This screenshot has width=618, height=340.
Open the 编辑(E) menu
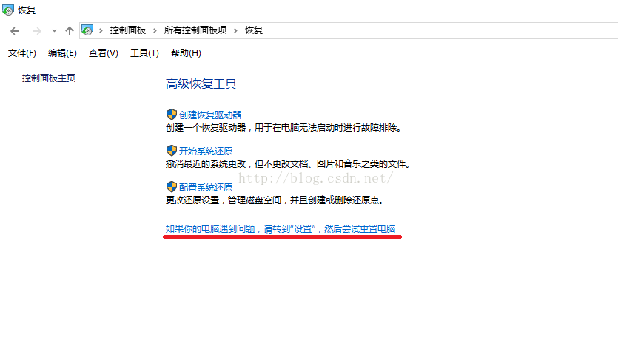pyautogui.click(x=62, y=53)
